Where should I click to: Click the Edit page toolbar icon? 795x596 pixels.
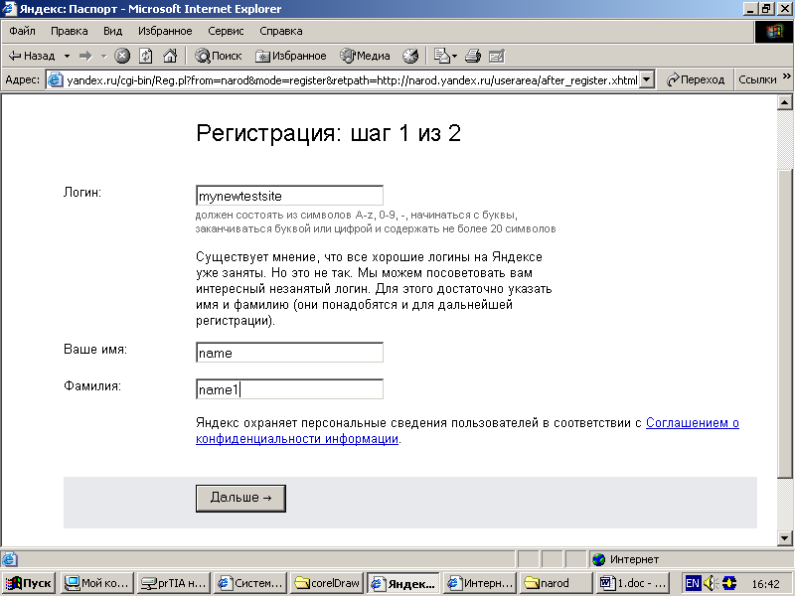click(497, 56)
